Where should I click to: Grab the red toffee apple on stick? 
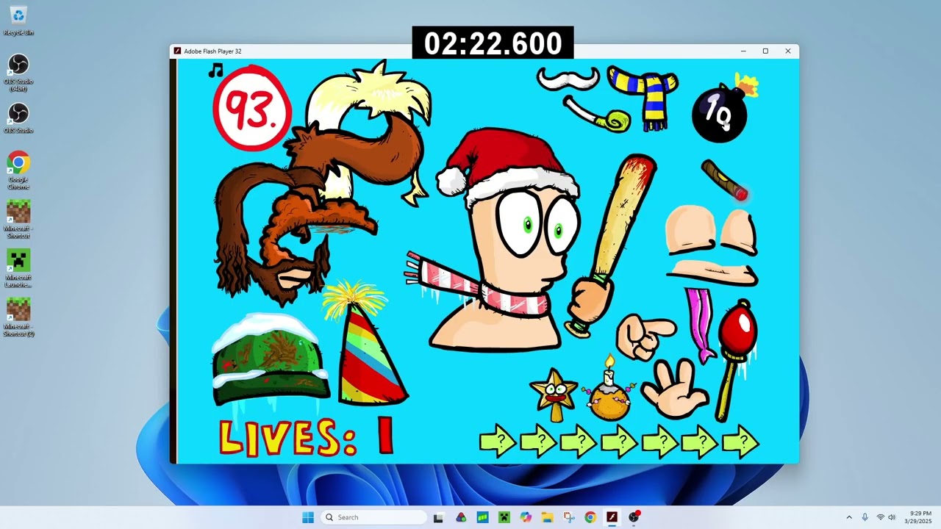(735, 360)
